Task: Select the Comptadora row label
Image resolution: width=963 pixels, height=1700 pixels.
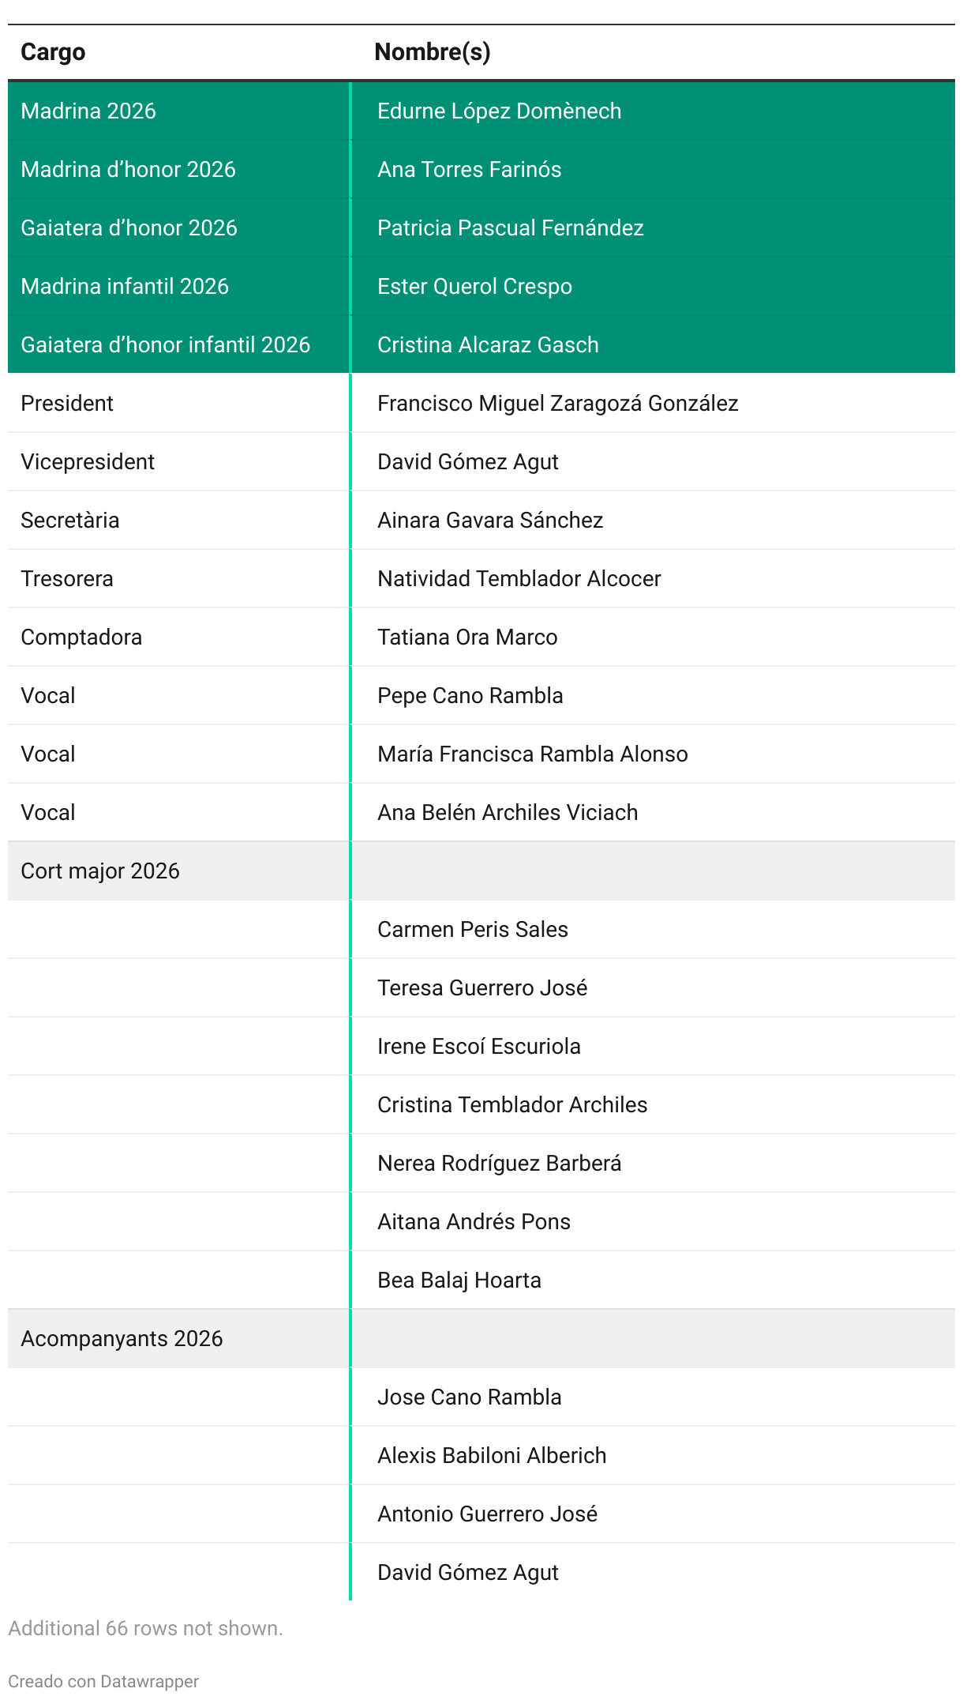Action: (x=81, y=637)
